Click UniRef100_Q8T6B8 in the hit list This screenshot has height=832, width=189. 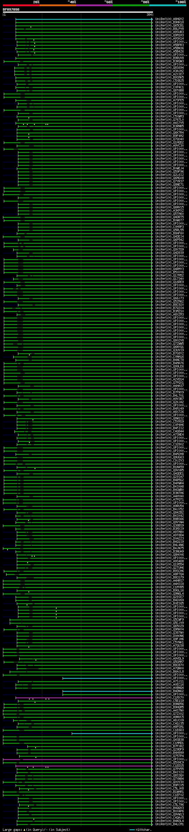coord(170,90)
